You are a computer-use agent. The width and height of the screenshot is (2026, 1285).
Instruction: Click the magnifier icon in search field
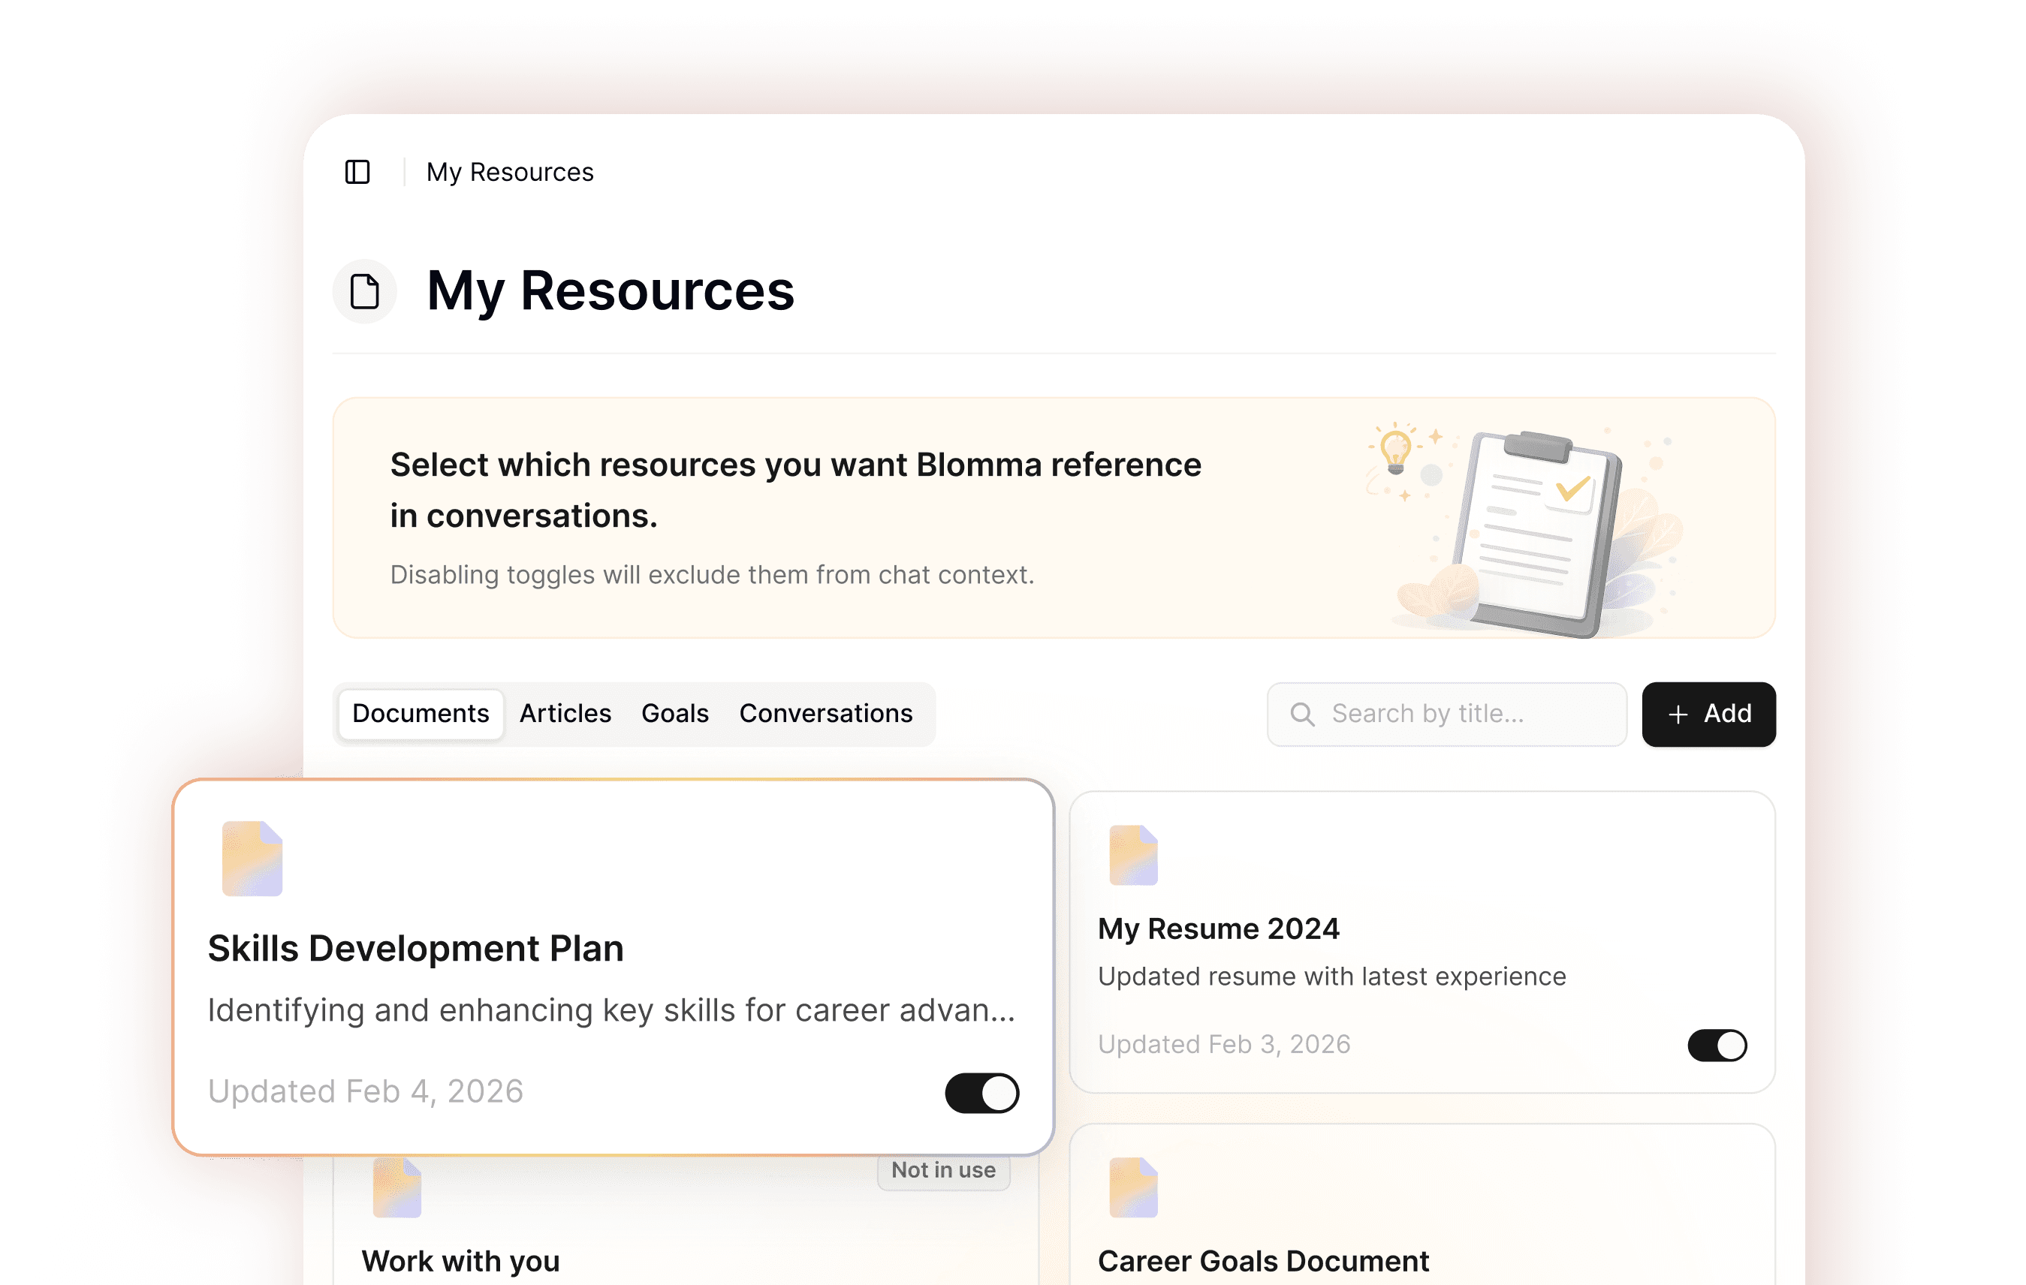(x=1301, y=714)
